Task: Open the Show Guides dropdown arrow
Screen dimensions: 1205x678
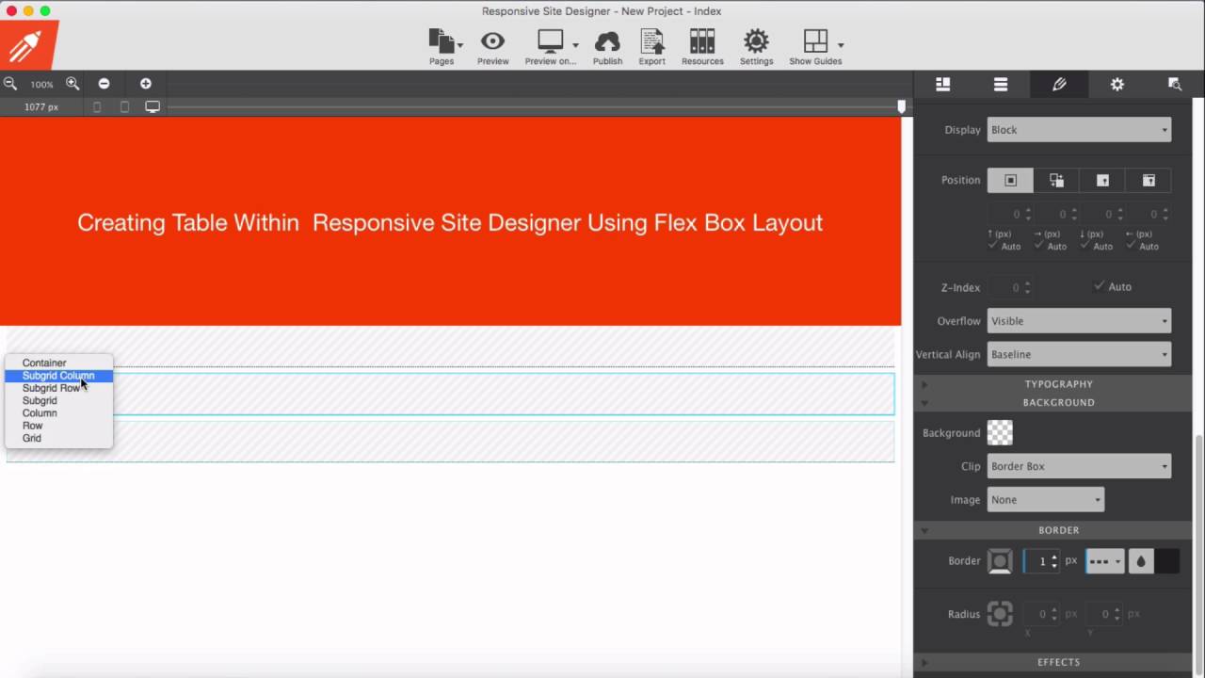Action: coord(841,45)
